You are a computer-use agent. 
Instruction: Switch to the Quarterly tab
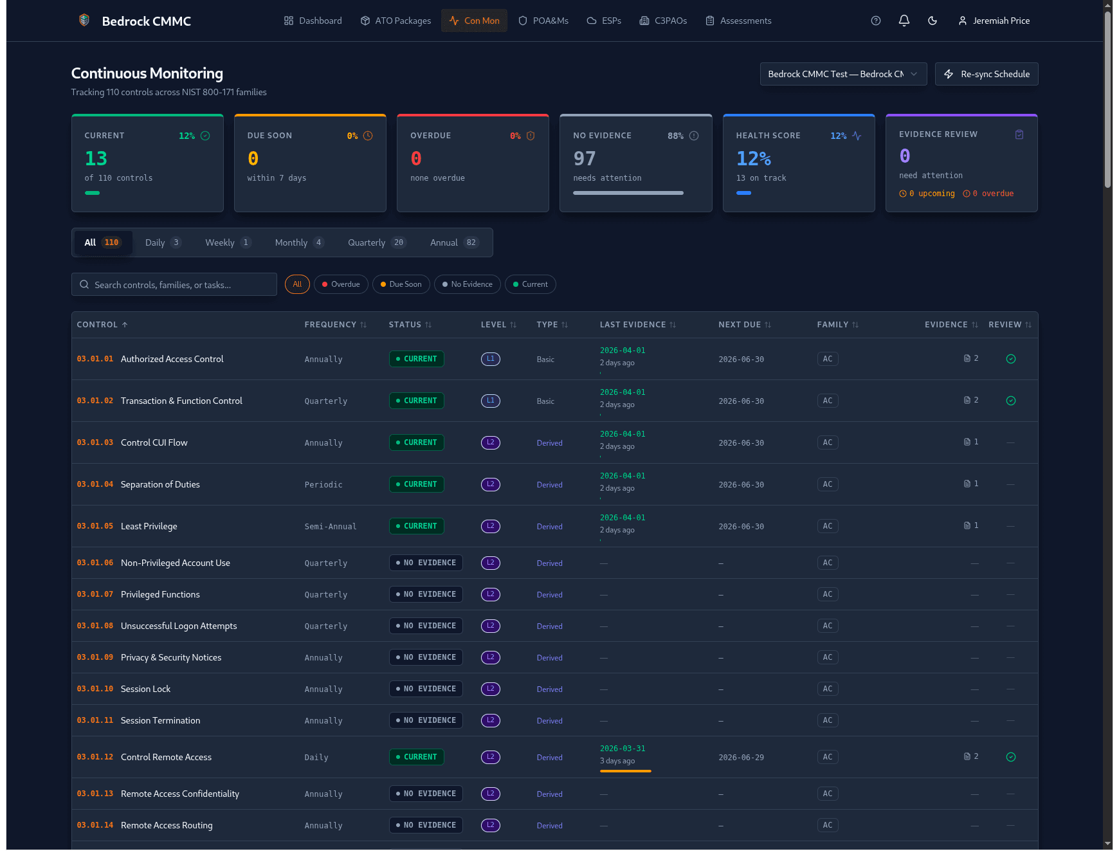click(x=376, y=242)
